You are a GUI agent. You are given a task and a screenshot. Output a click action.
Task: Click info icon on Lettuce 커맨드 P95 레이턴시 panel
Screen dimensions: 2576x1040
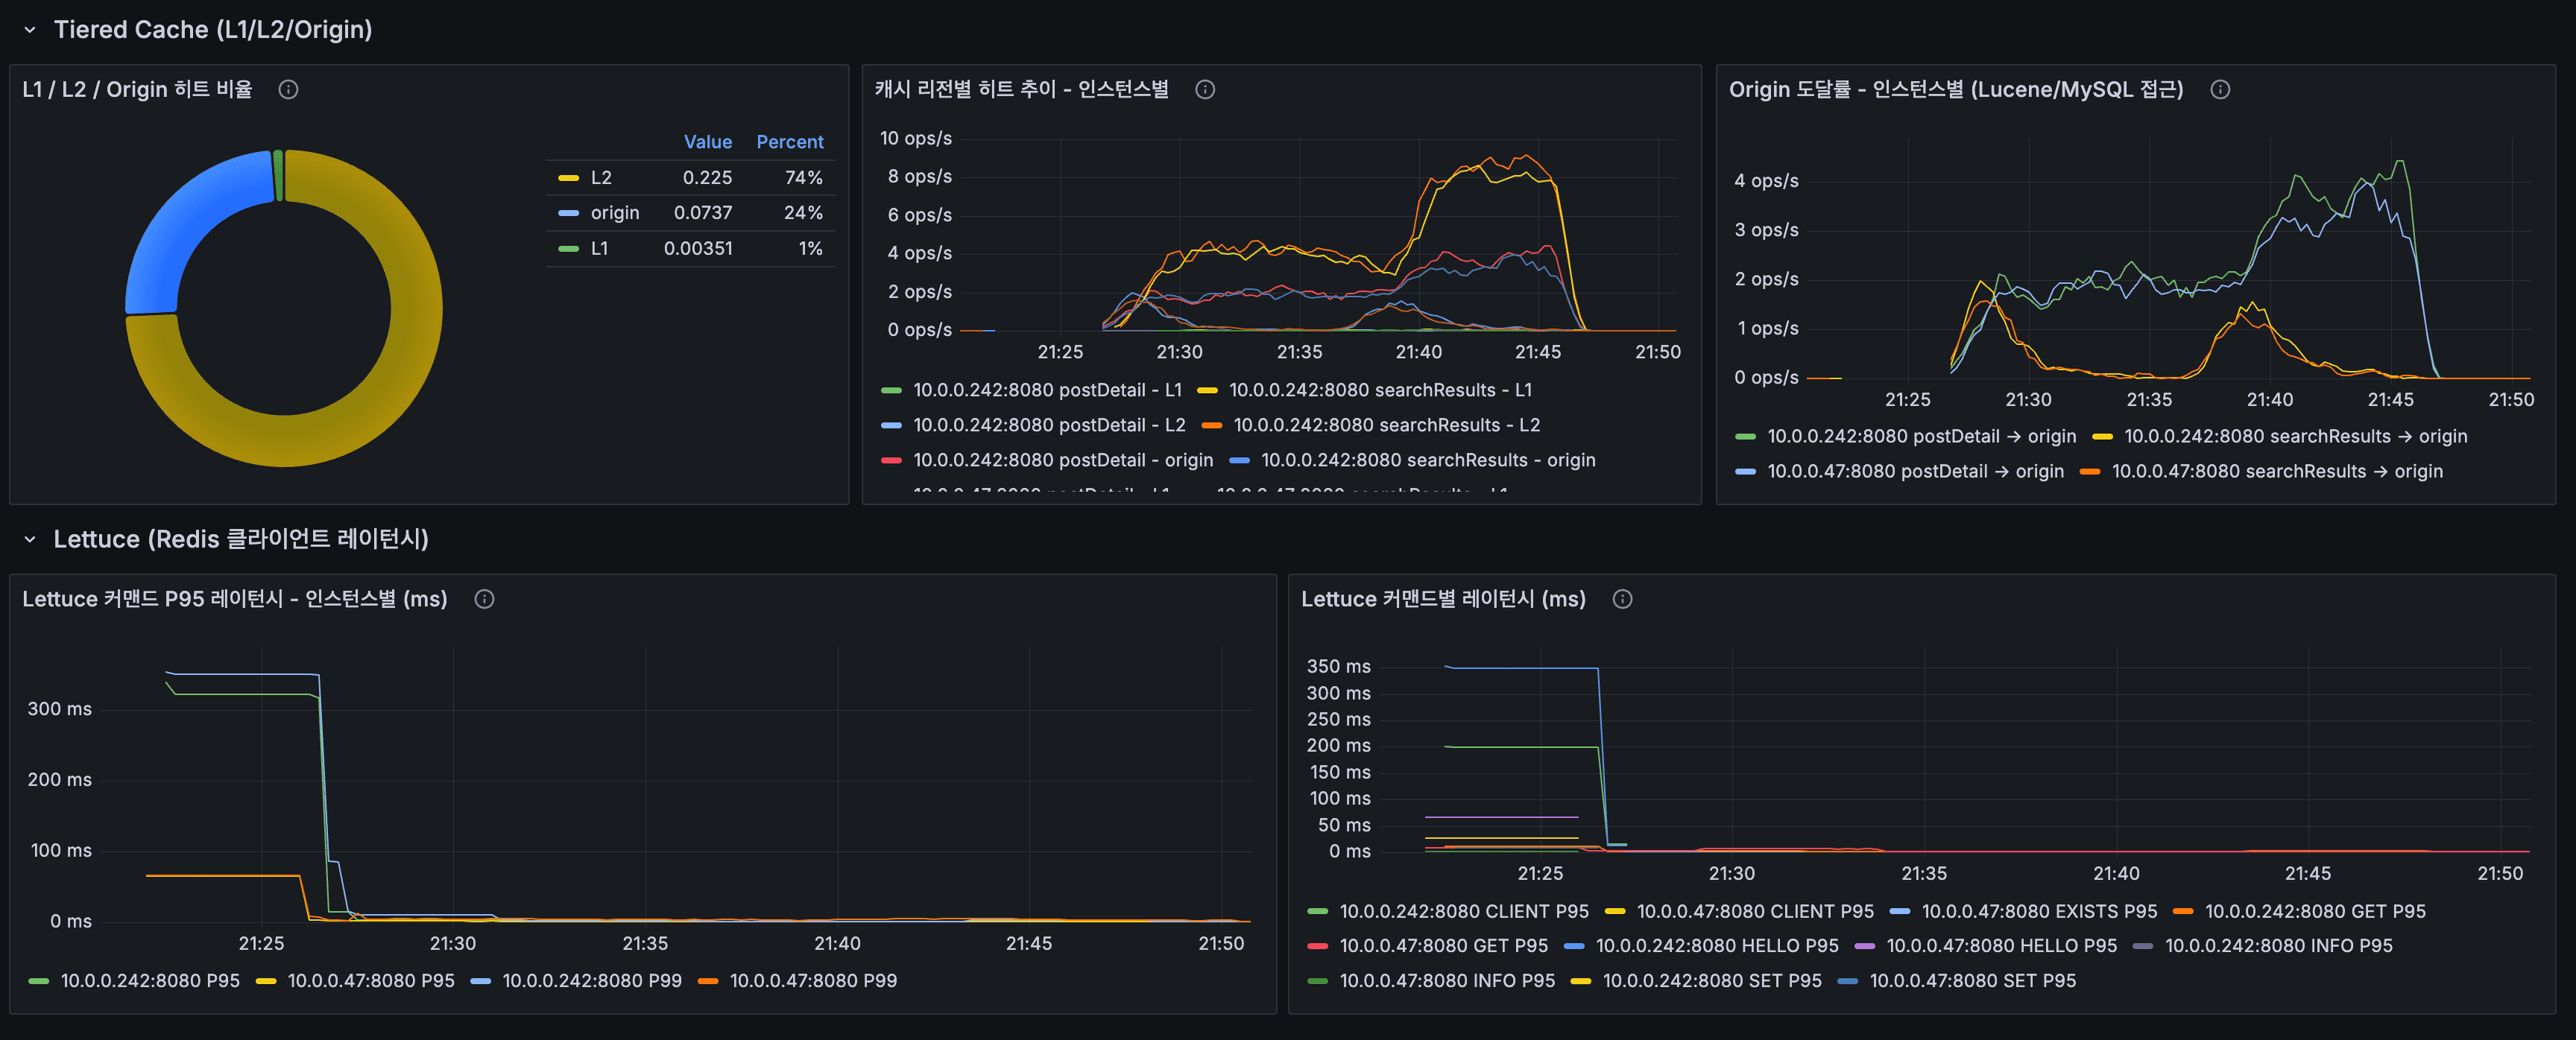point(484,600)
